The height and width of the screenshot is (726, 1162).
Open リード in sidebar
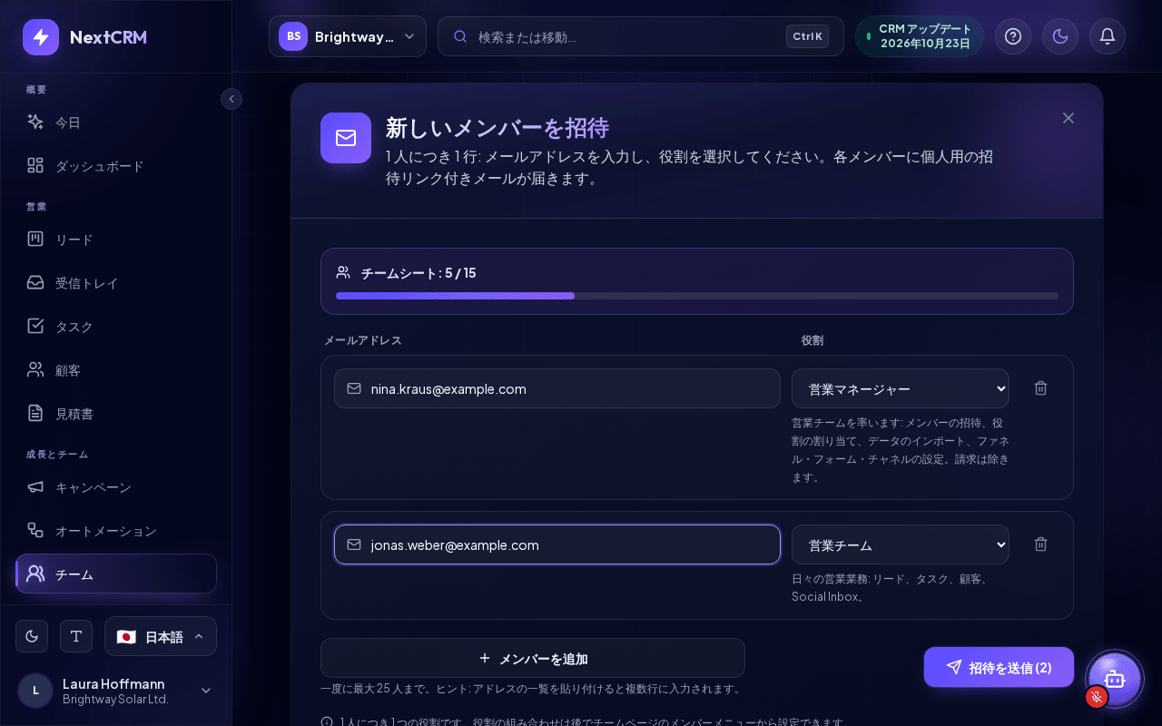[116, 240]
